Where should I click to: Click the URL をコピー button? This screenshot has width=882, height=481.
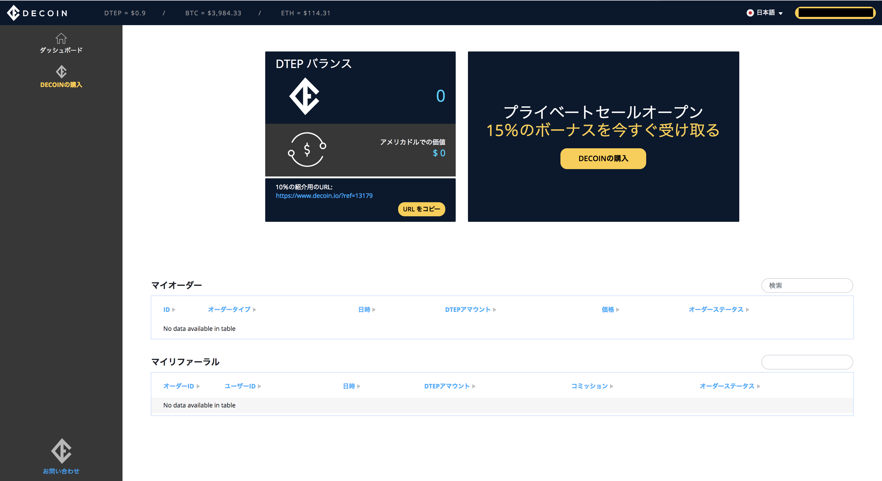click(x=421, y=209)
